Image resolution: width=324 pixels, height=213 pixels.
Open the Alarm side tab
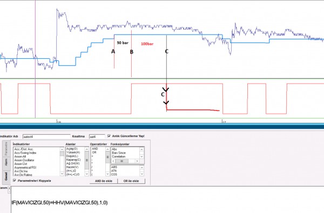[6, 162]
